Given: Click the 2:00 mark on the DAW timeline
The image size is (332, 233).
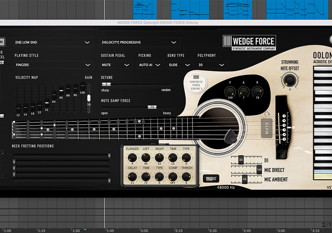Looking at the screenshot, I should (x=144, y=231).
